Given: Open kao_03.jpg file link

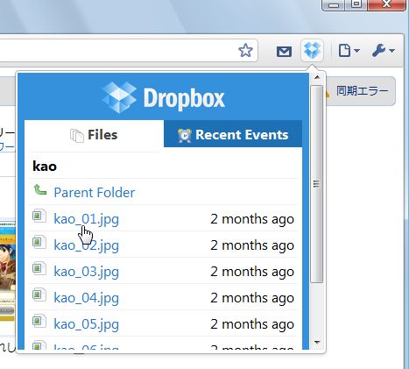Looking at the screenshot, I should [x=87, y=272].
